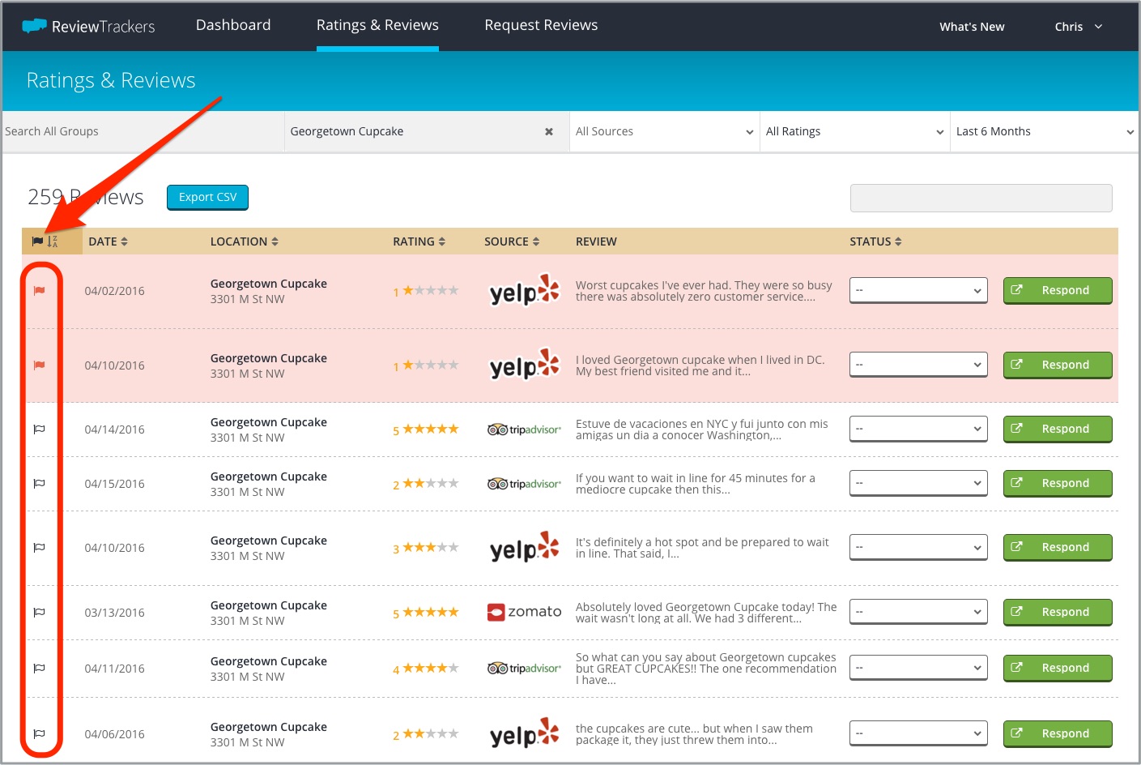
Task: Flag the 04/11/2016 TripAdvisor review
Action: (39, 669)
